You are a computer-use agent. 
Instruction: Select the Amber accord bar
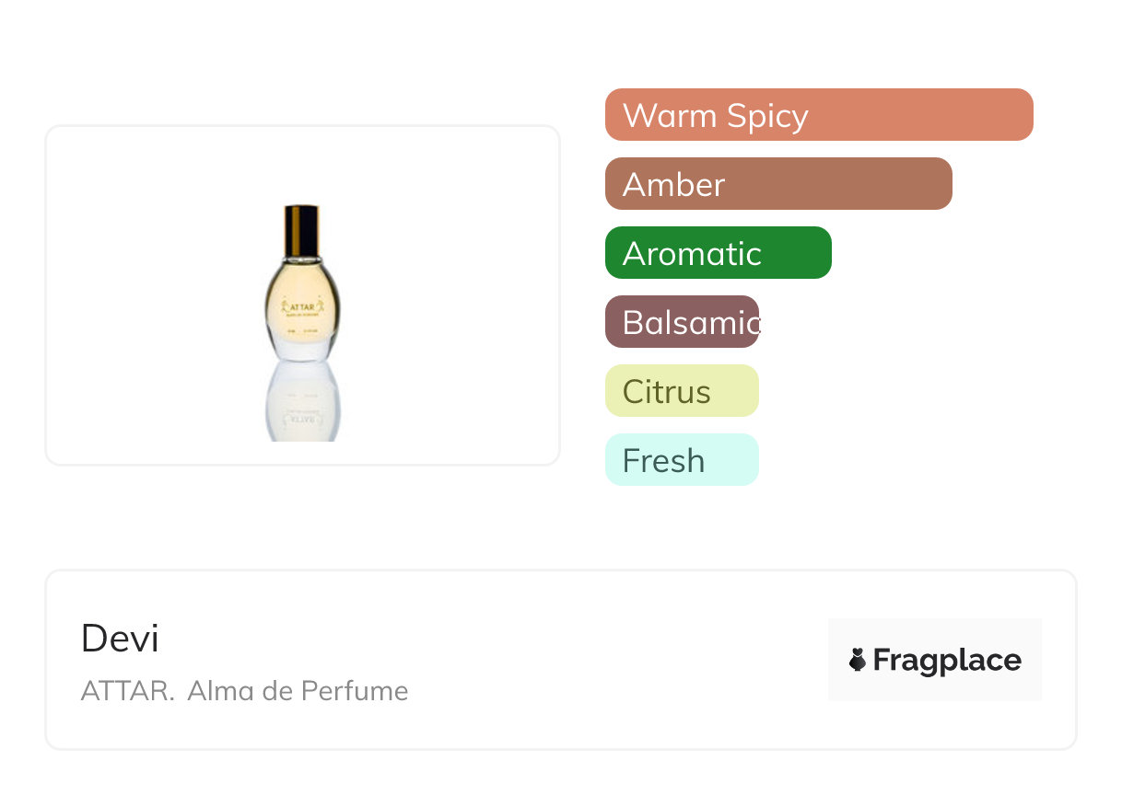(777, 184)
